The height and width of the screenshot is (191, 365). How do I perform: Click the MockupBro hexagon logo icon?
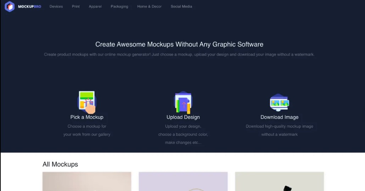10,6
